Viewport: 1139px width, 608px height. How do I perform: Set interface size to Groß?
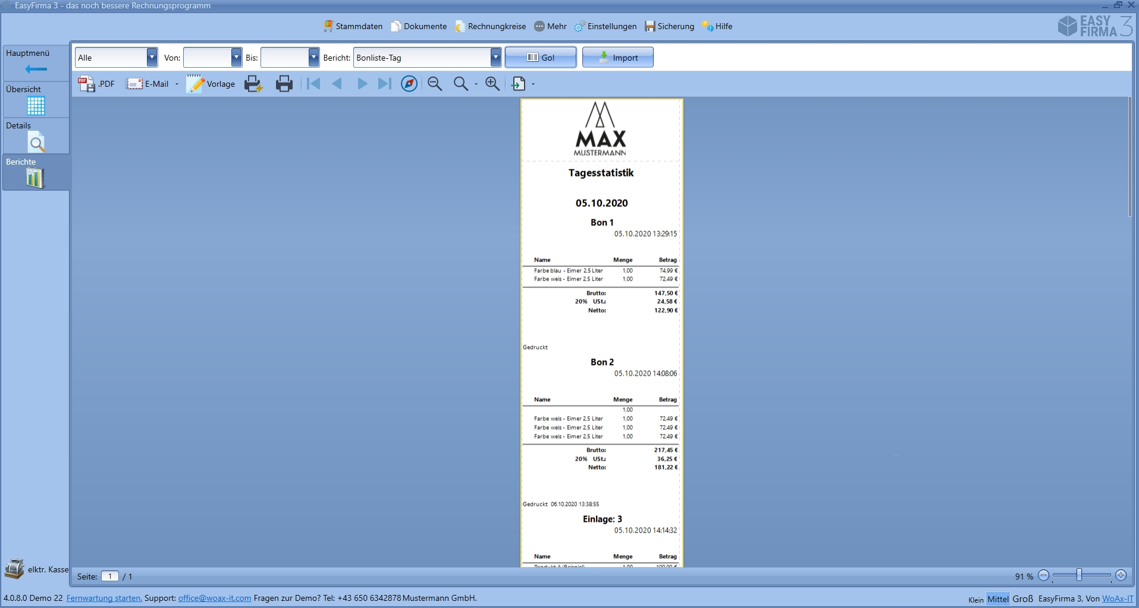coord(1023,599)
